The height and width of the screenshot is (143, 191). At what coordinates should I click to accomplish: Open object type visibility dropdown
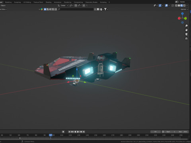(x=156, y=6)
